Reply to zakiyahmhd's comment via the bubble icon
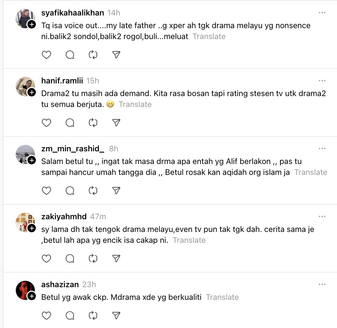The image size is (337, 328). point(70,258)
